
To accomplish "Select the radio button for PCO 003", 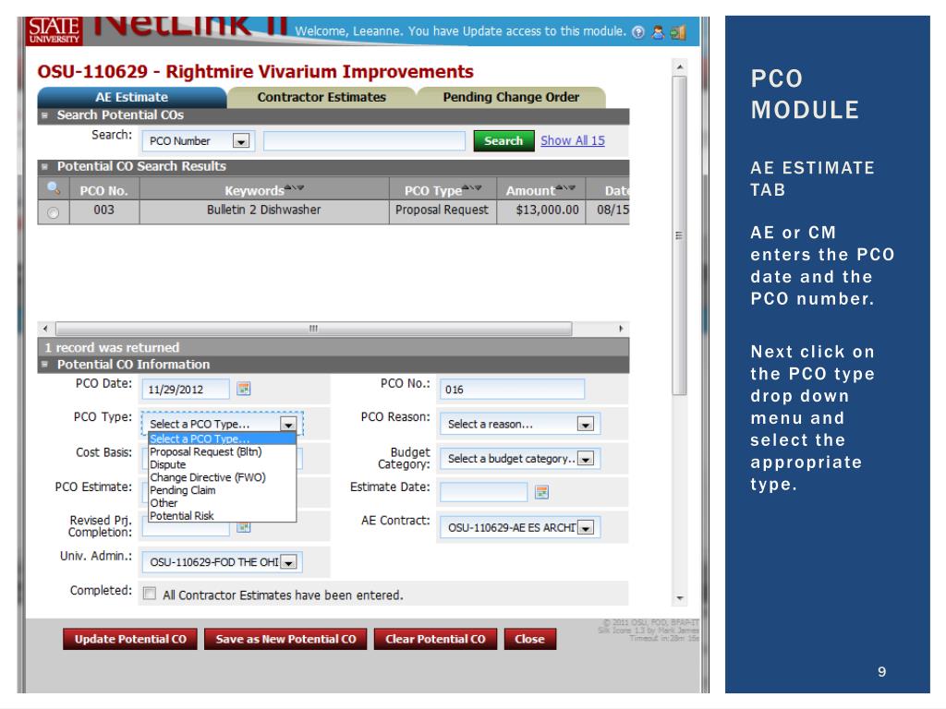I will click(53, 212).
